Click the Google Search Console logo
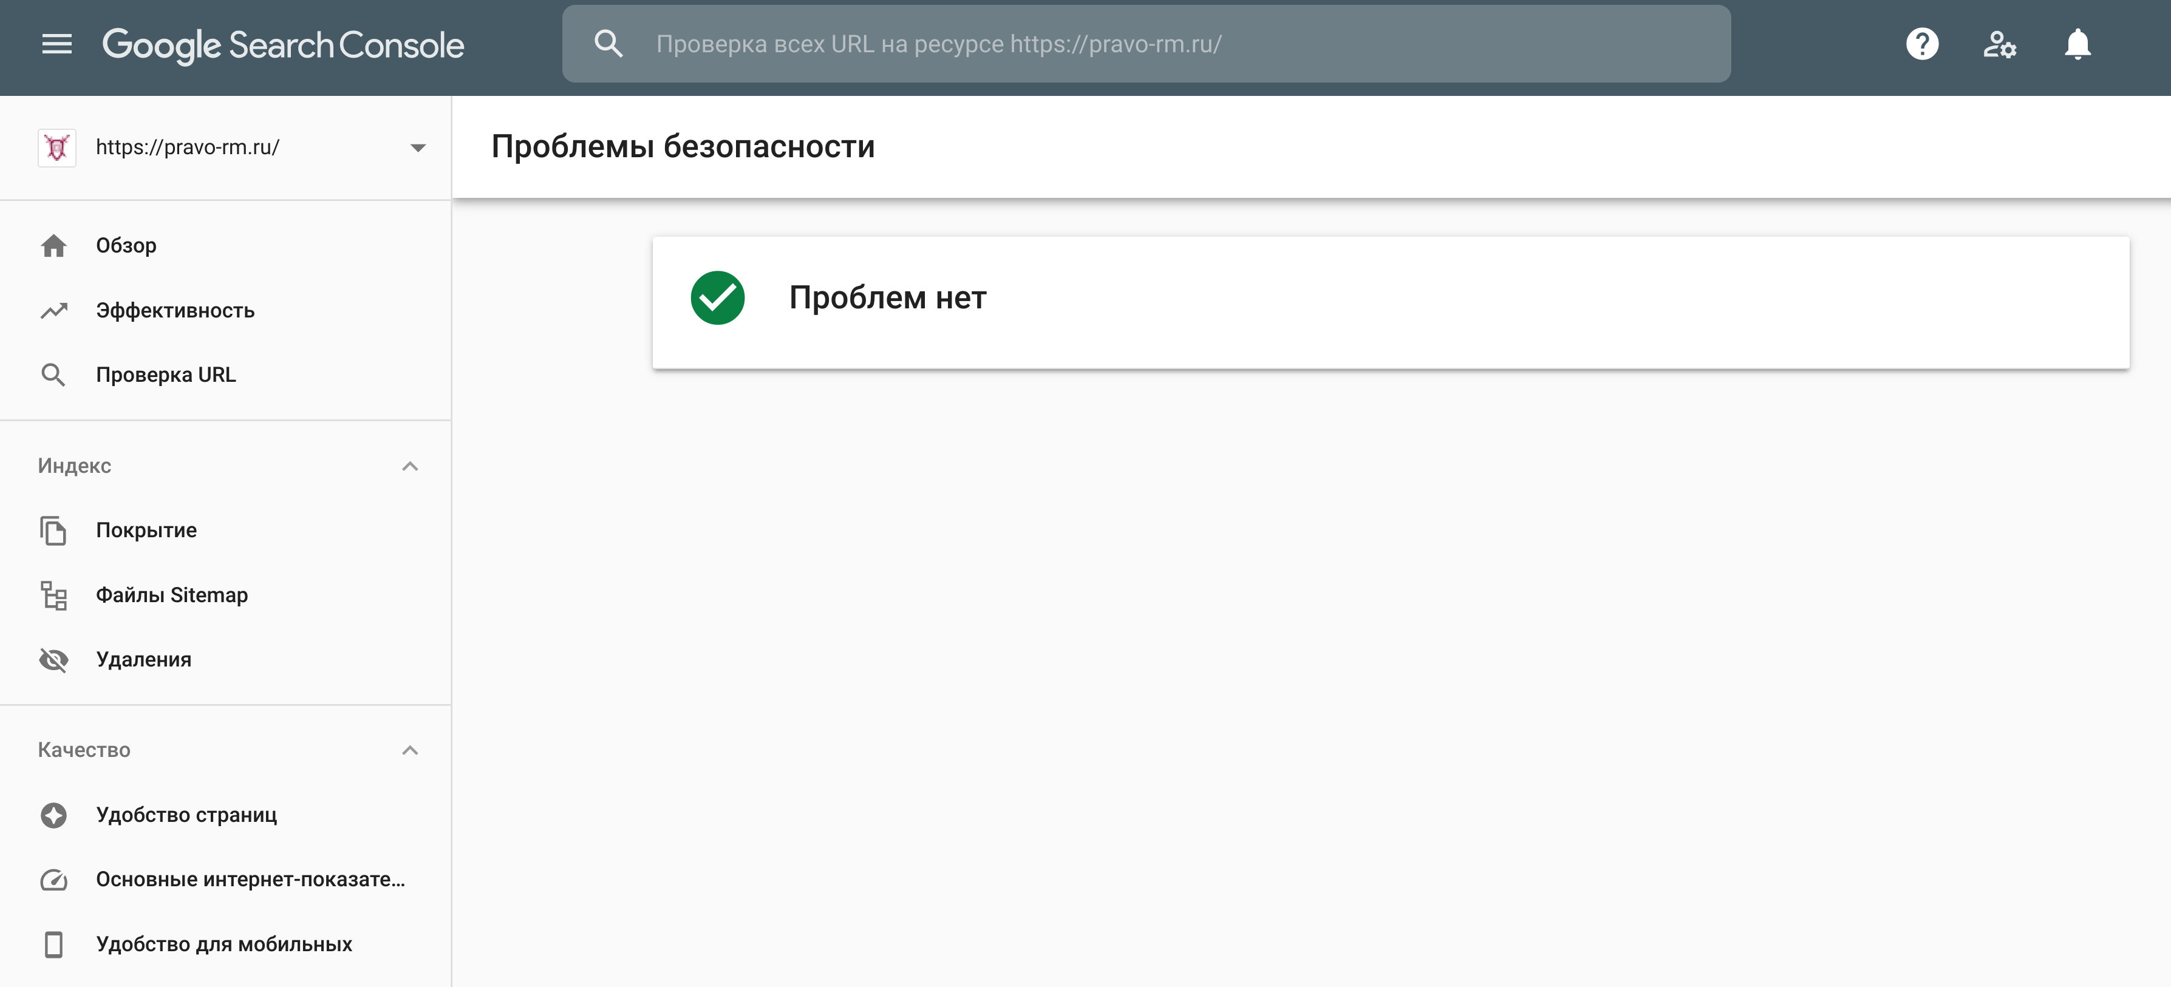The width and height of the screenshot is (2171, 987). coord(283,45)
